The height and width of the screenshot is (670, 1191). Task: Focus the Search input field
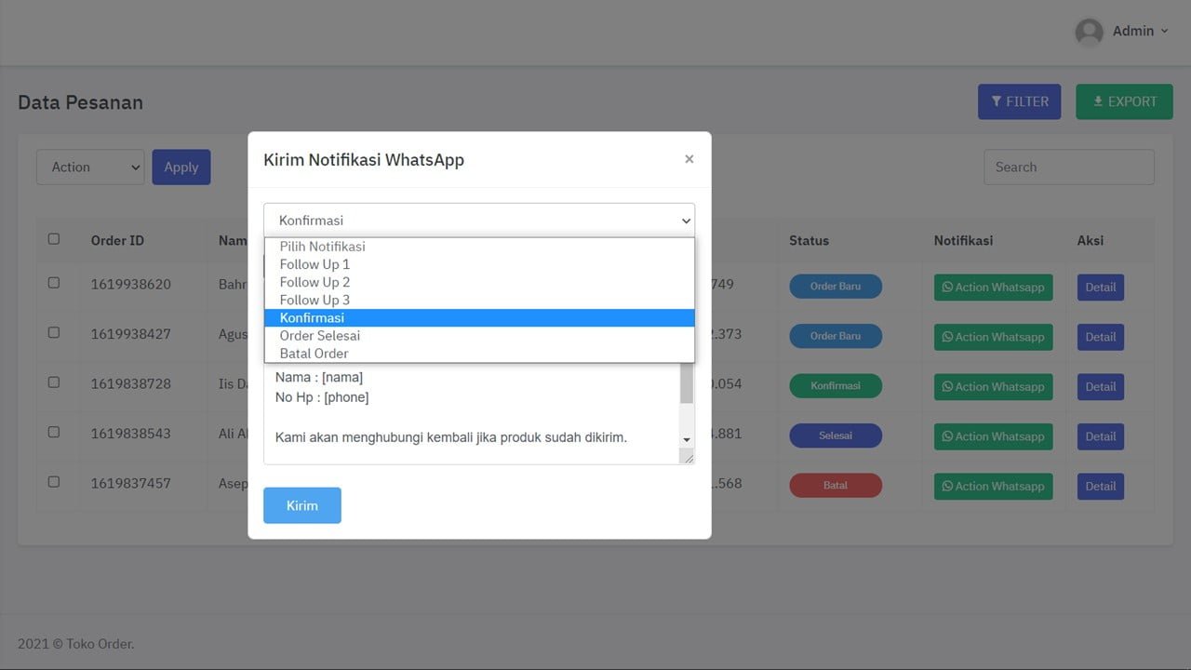[x=1068, y=167]
